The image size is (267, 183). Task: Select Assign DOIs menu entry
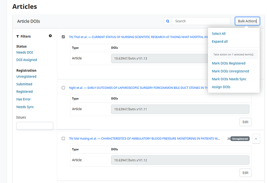point(221,87)
